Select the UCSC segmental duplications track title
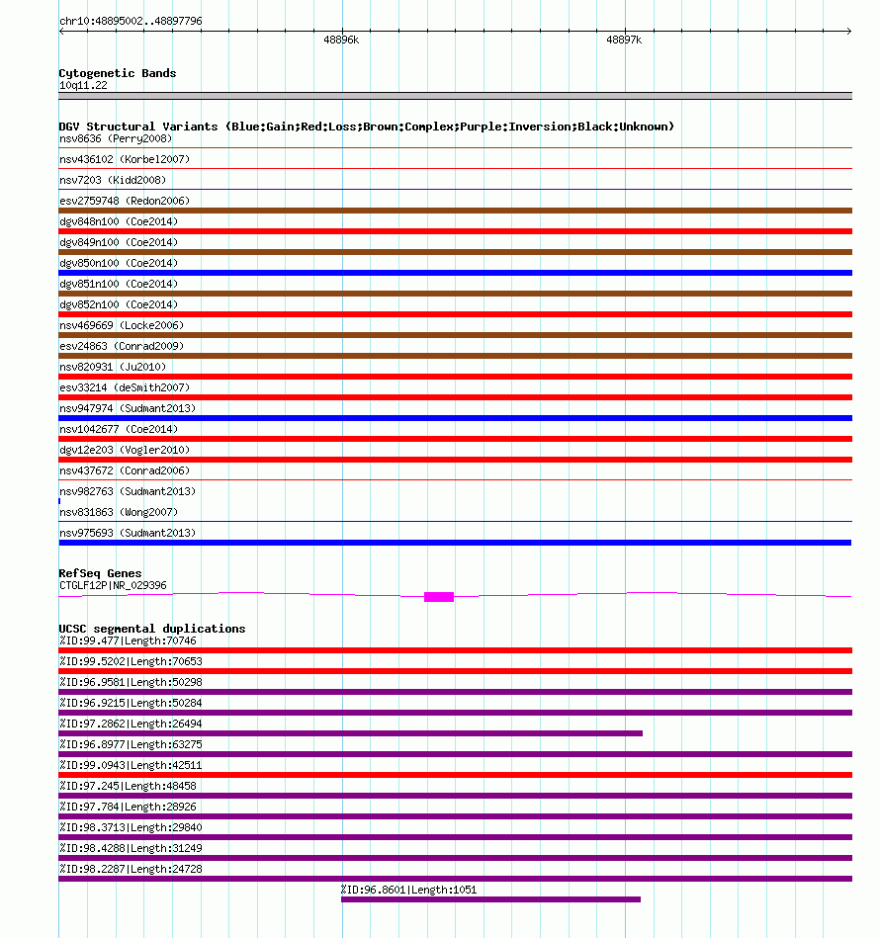 (x=152, y=629)
